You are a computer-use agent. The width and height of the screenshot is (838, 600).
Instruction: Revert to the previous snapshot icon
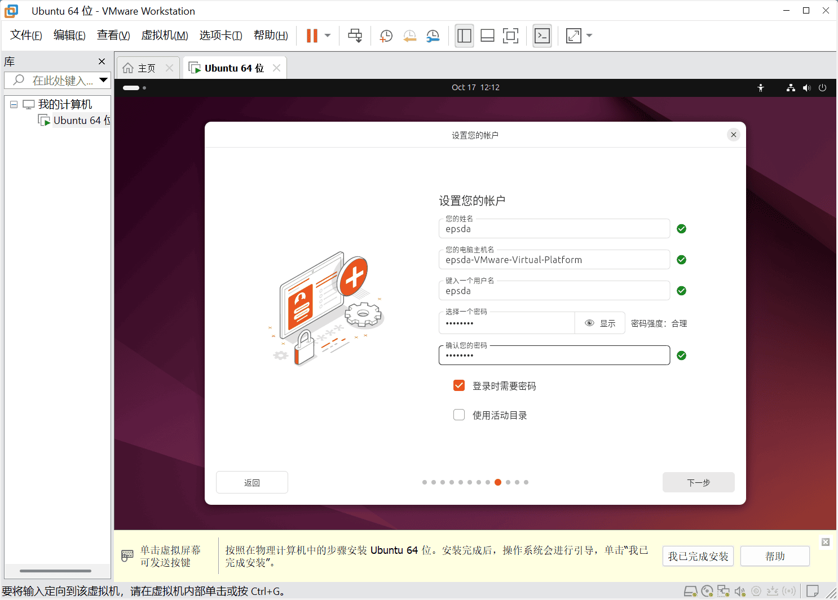click(x=409, y=36)
